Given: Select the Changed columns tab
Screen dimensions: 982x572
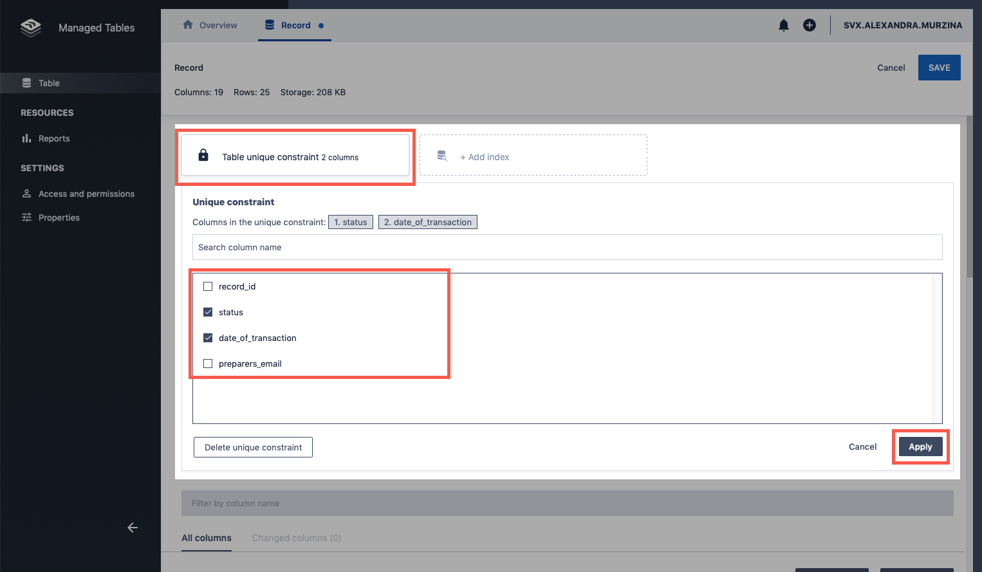Looking at the screenshot, I should coord(296,538).
